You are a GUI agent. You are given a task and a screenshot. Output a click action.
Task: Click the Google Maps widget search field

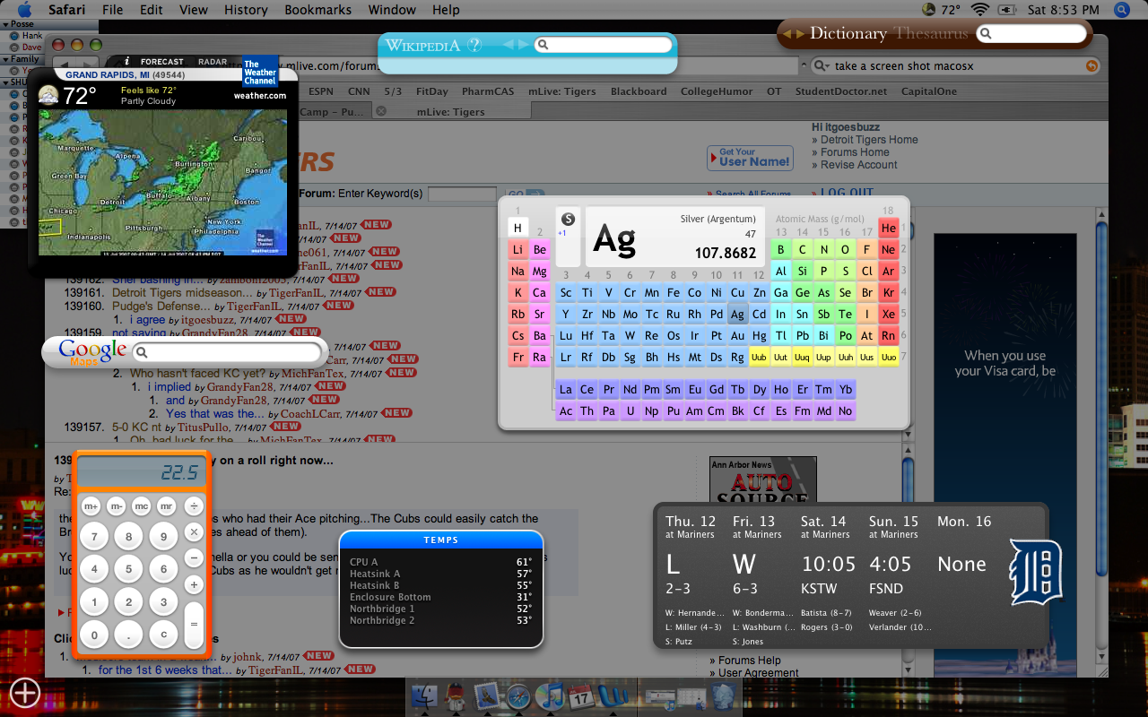pyautogui.click(x=228, y=351)
